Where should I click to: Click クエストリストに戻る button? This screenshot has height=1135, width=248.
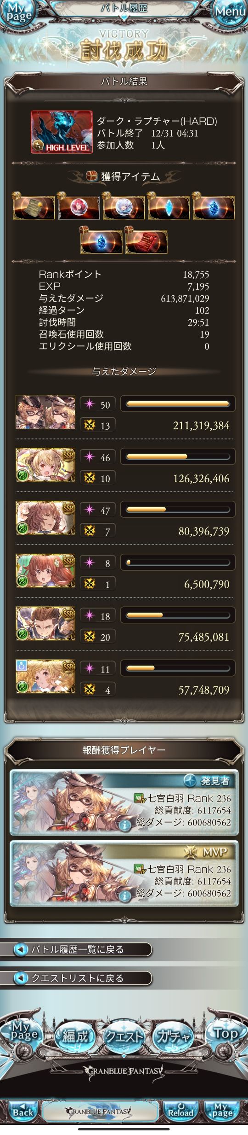76,978
